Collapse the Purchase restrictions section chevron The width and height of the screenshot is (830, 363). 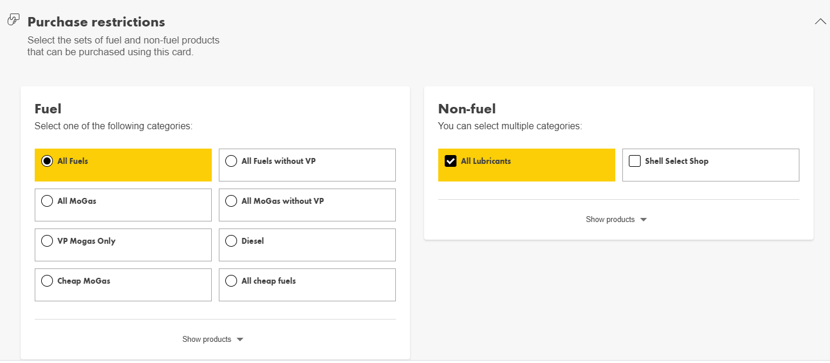tap(820, 22)
